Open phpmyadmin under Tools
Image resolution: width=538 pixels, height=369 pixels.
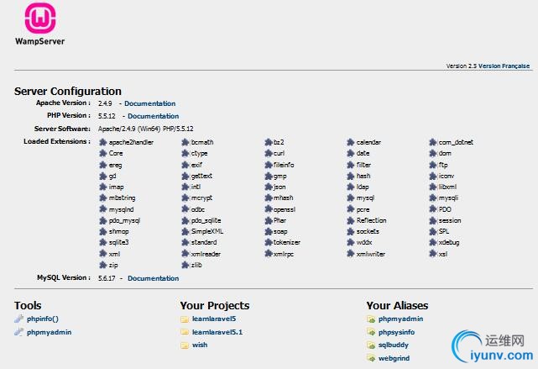coord(49,332)
